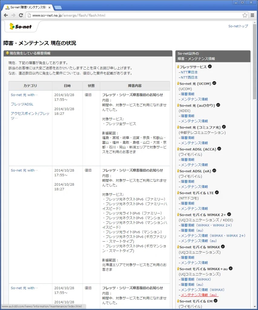
Task: Reload the current page
Action: pos(21,15)
